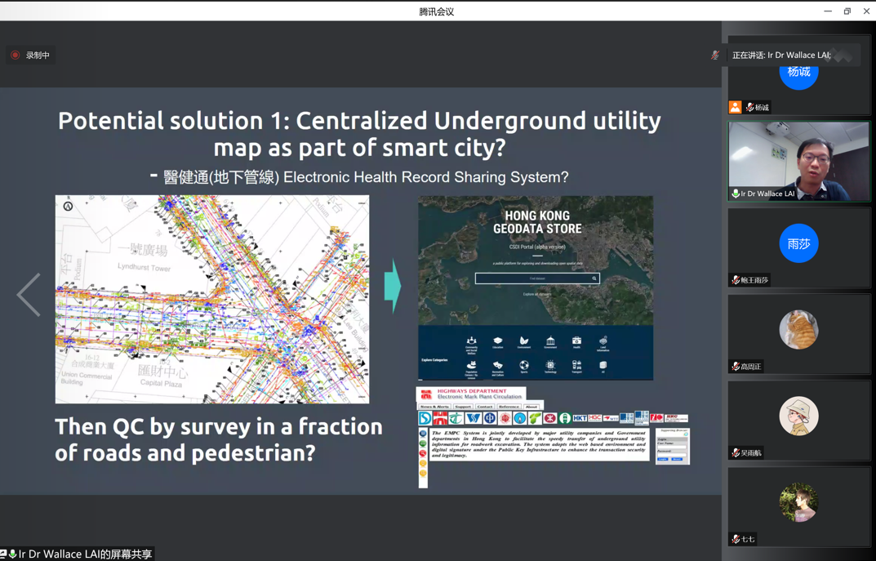This screenshot has width=876, height=561.
Task: Click the All datasets database icon
Action: pos(603,365)
